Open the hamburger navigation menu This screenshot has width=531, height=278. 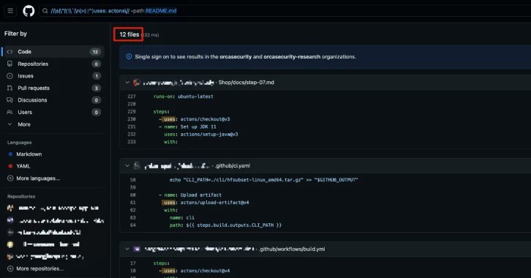pos(10,11)
